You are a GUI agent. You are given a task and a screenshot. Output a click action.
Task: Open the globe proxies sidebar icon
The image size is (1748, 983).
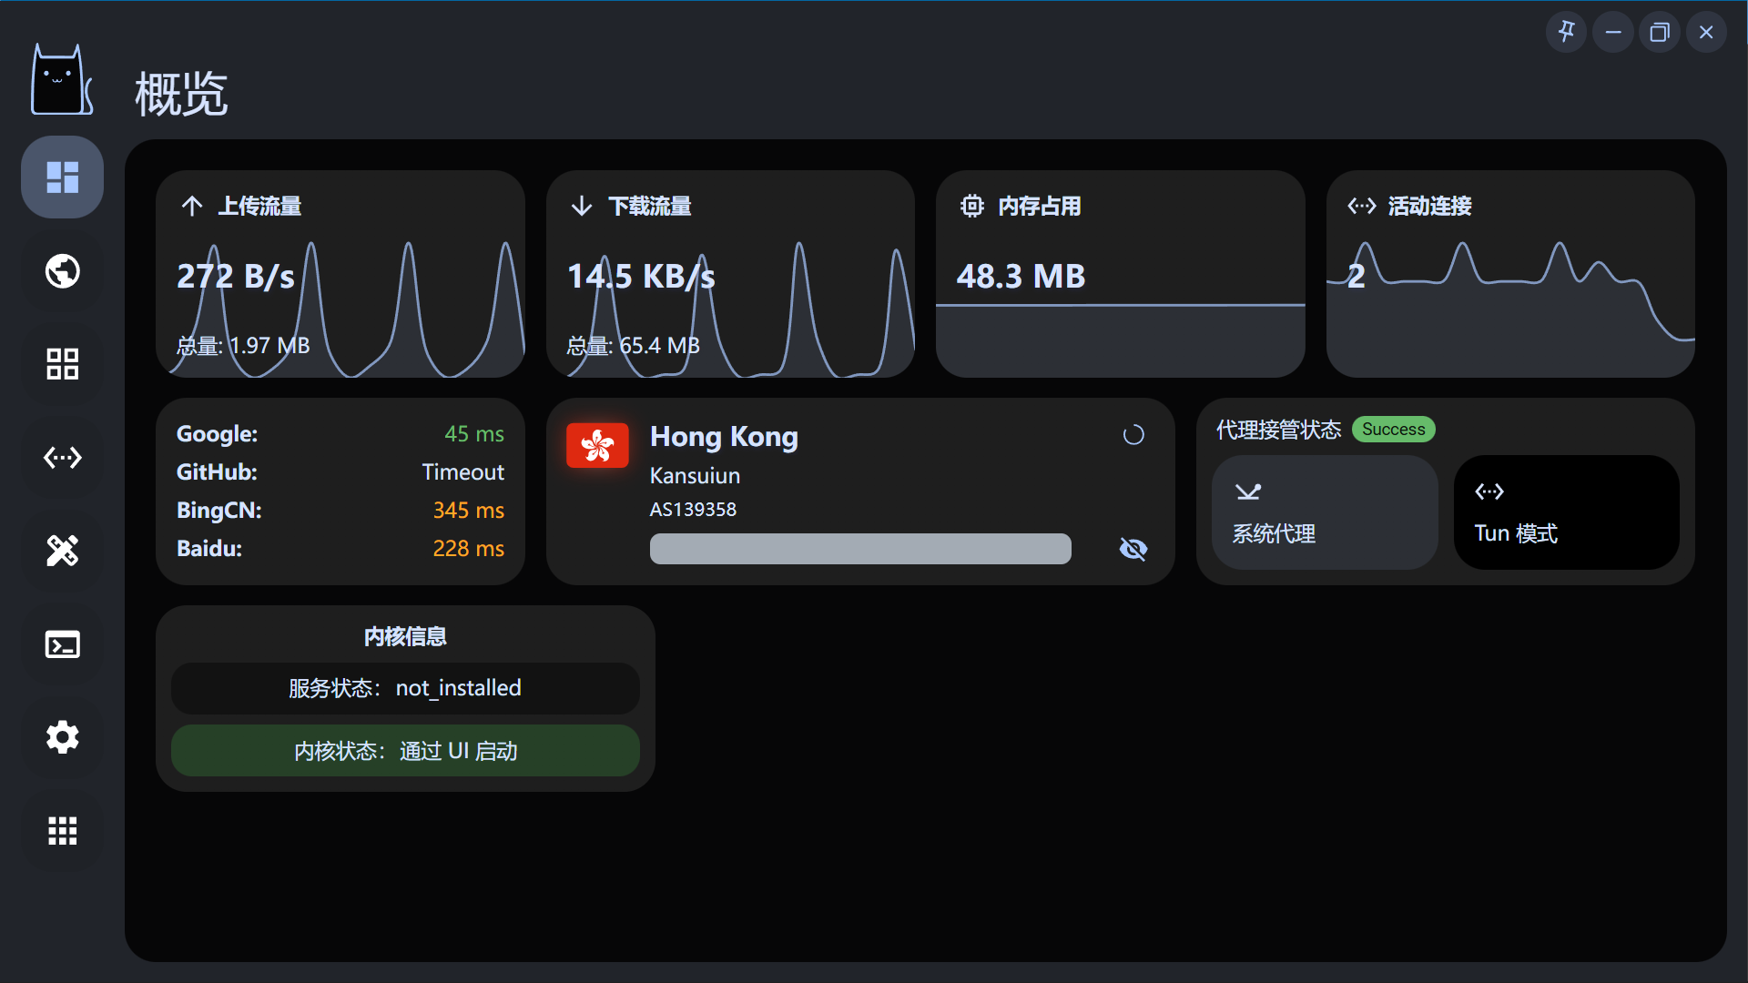pyautogui.click(x=62, y=271)
